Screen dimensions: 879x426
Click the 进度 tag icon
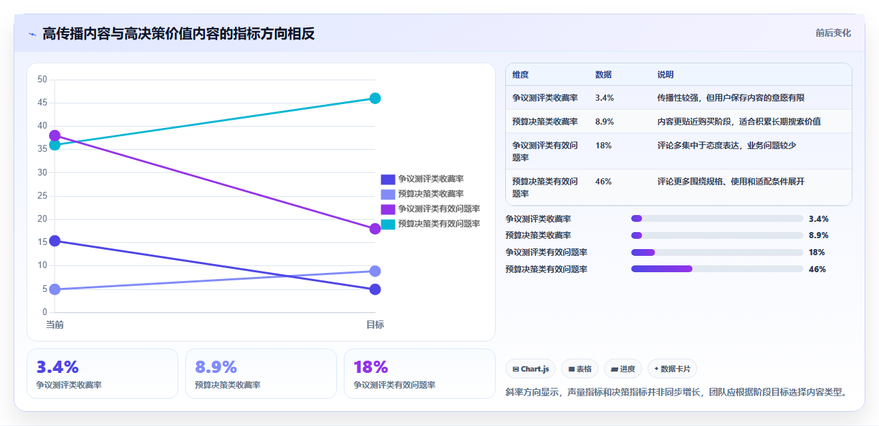(x=614, y=369)
